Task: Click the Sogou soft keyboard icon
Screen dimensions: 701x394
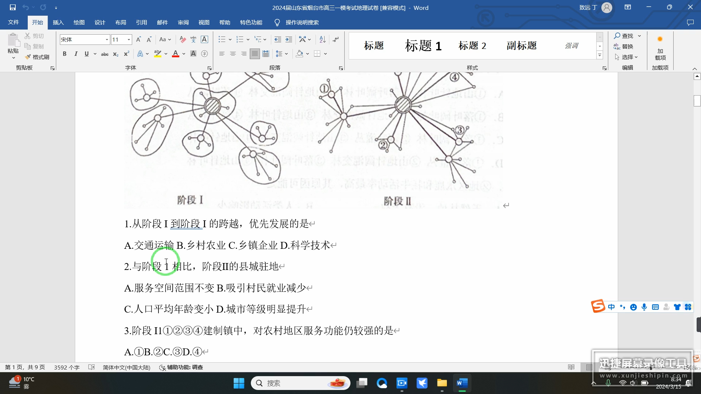Action: click(x=655, y=307)
